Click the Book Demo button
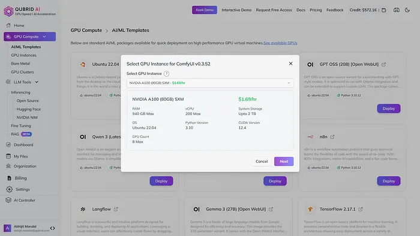420x236 pixels. coord(205,10)
